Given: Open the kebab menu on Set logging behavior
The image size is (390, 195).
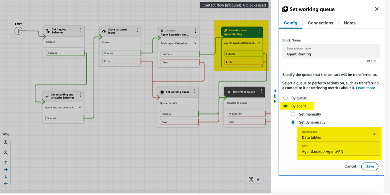Looking at the screenshot, I should pos(81,30).
